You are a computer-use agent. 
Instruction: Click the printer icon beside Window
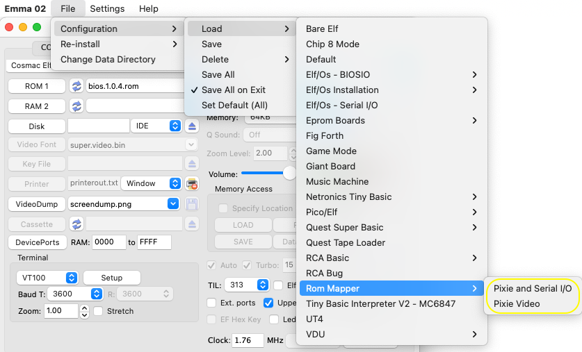pyautogui.click(x=192, y=184)
